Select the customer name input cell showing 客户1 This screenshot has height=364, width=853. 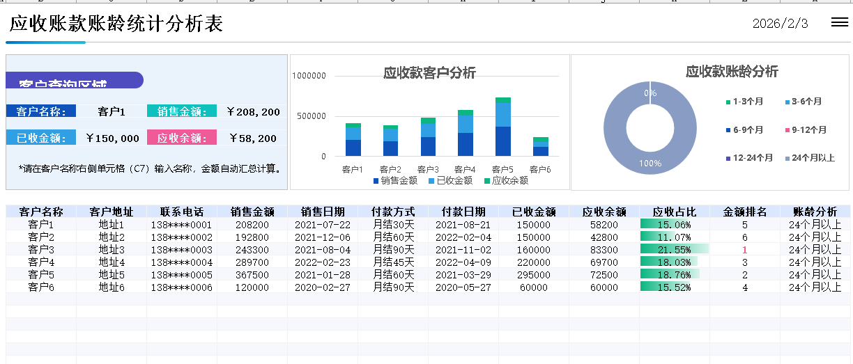(112, 111)
